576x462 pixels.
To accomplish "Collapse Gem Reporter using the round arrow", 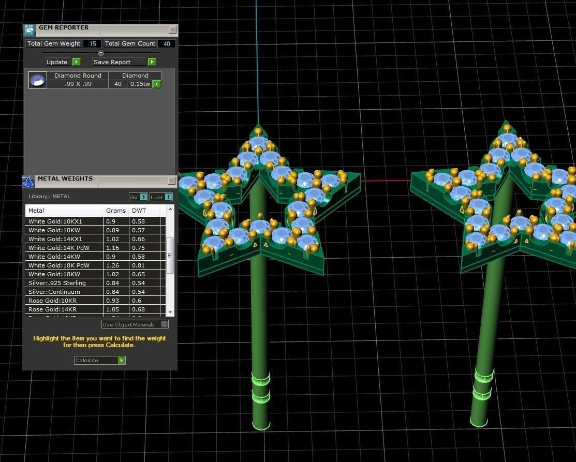I will [x=101, y=53].
